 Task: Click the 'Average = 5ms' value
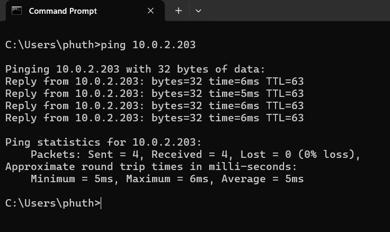[263, 179]
